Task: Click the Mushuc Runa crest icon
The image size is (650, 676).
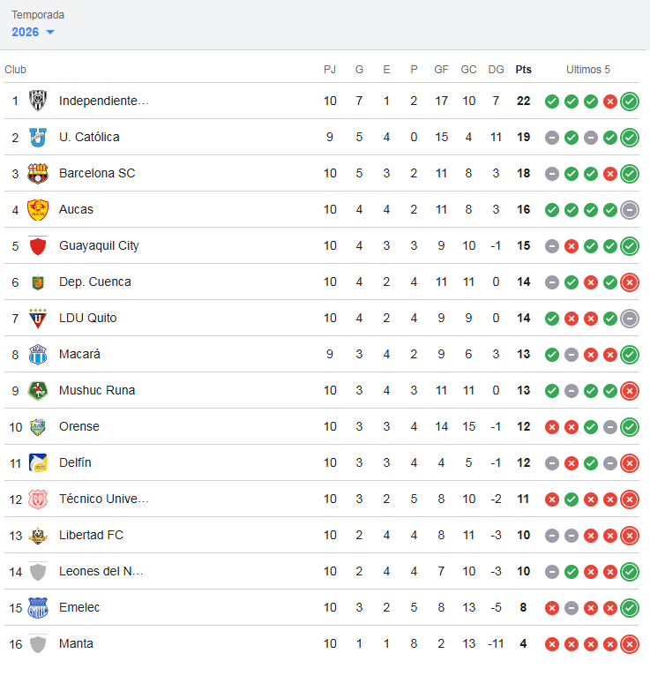Action: tap(38, 390)
